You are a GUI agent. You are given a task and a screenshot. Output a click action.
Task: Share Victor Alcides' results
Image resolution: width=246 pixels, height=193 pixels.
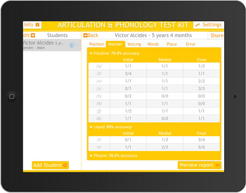pos(217,35)
